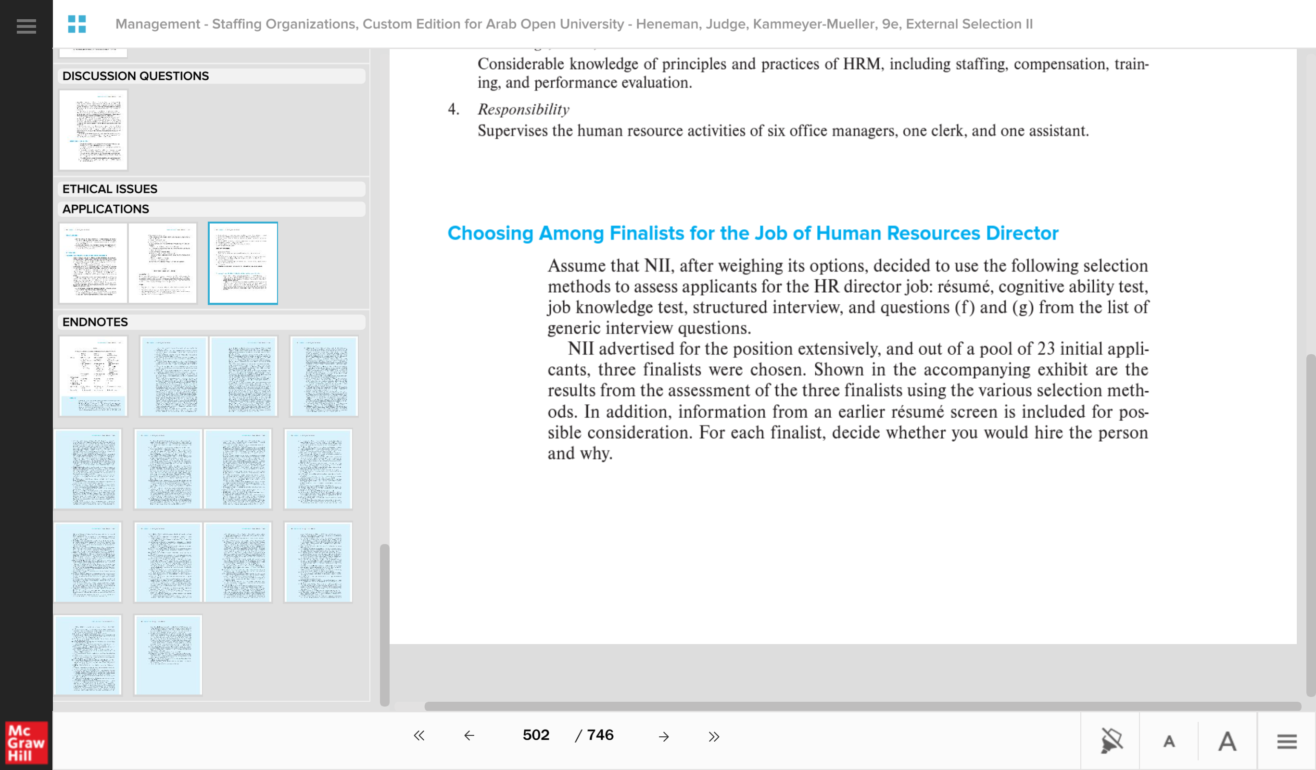Open the Ethical Issues section
Screen dimensions: 1316x770
[212, 189]
